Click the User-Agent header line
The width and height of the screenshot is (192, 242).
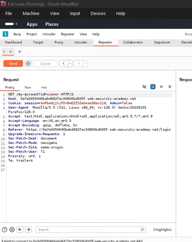tap(77, 110)
